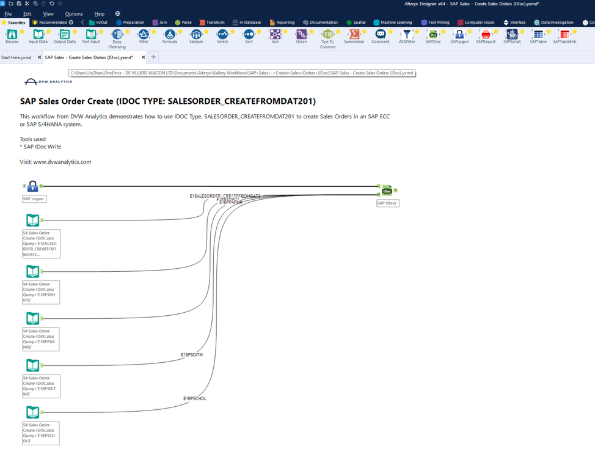This screenshot has width=595, height=452.
Task: Select the Text Input tool icon
Action: point(90,34)
